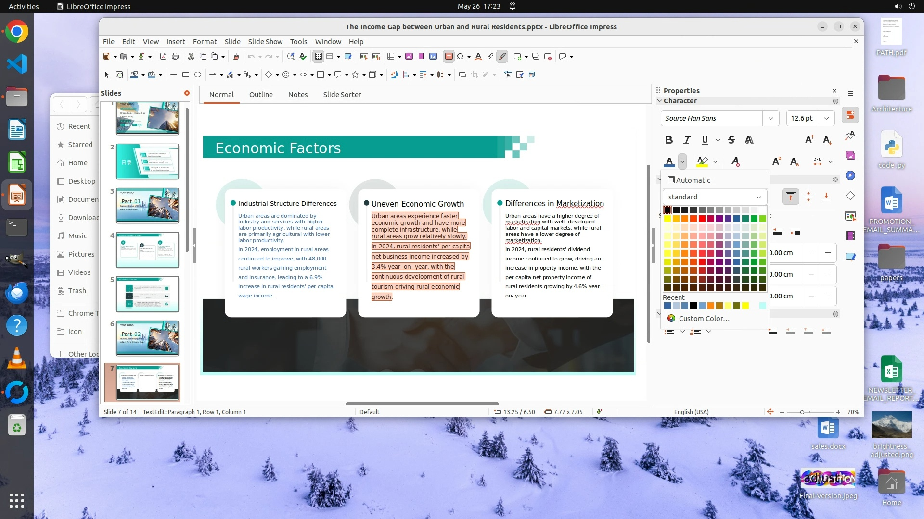Select the slide 4 thumbnail
The width and height of the screenshot is (924, 519).
point(147,250)
